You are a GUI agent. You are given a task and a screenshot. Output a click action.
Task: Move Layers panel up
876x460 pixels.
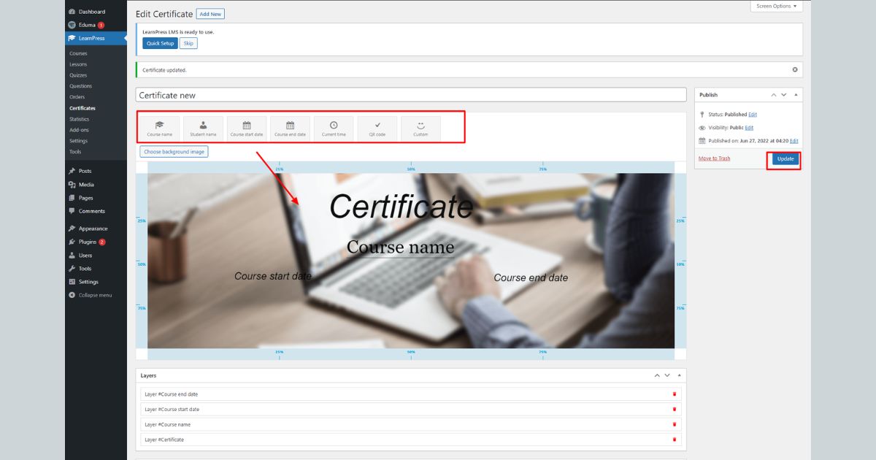pyautogui.click(x=657, y=375)
